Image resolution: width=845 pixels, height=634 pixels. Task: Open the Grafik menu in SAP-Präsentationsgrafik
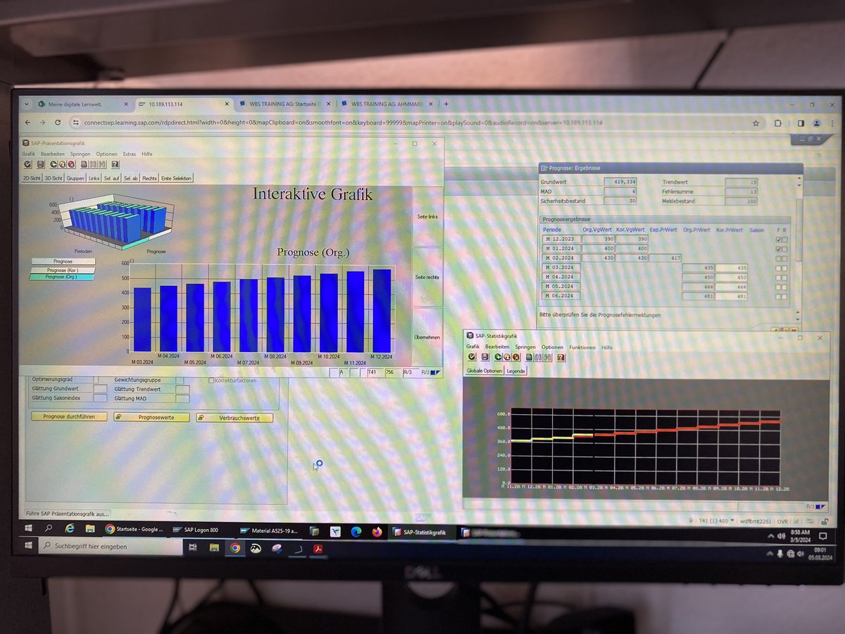point(28,154)
